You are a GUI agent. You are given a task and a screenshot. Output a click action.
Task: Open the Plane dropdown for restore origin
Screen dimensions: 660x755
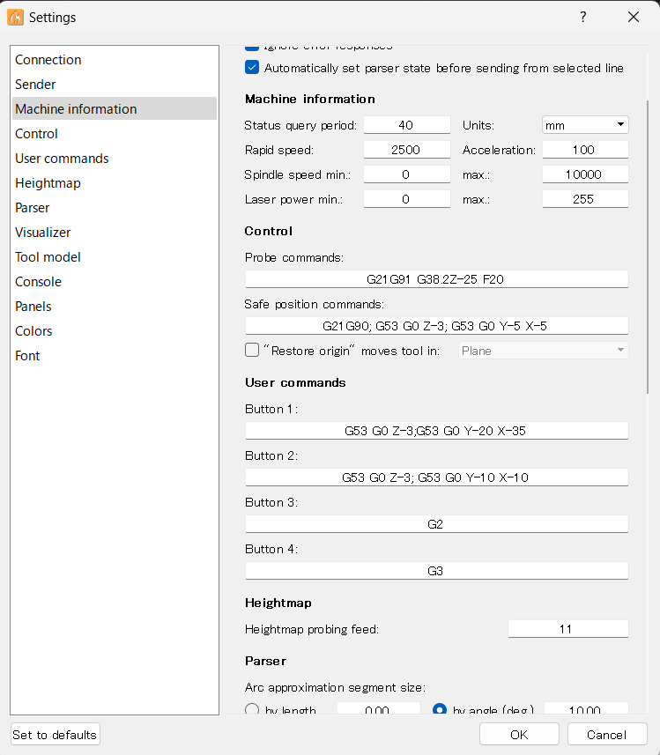tap(544, 351)
